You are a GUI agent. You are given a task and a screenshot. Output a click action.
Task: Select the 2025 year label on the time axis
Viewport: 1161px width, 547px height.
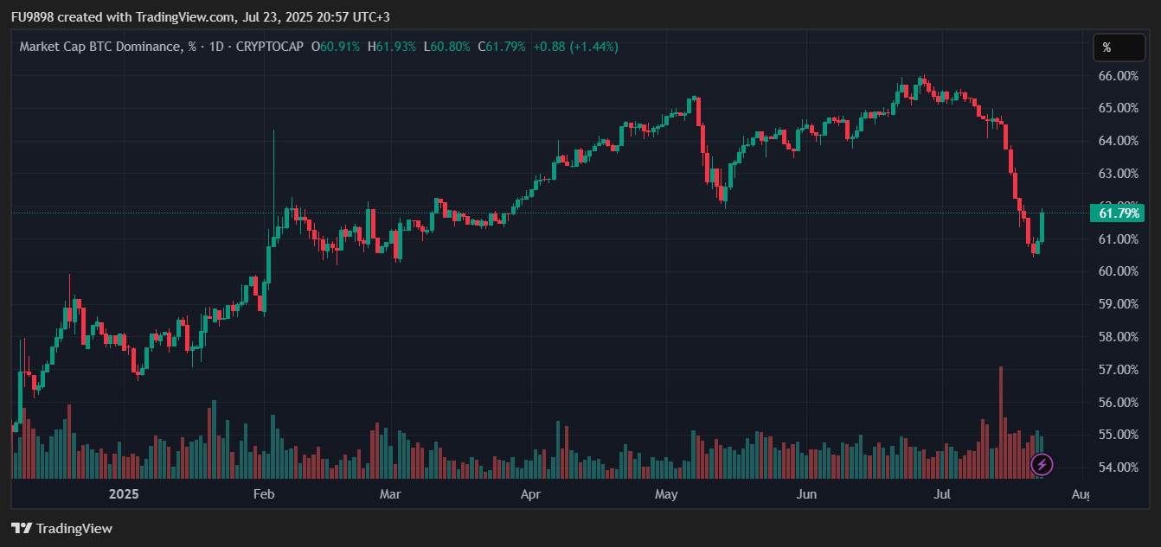[124, 494]
